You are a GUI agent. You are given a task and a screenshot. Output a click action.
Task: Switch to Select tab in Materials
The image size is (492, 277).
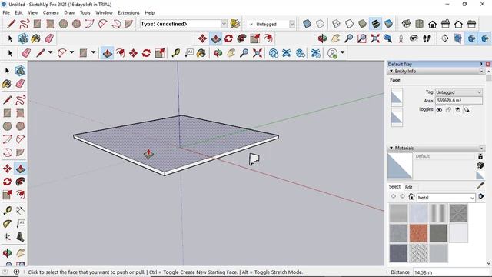(x=394, y=187)
